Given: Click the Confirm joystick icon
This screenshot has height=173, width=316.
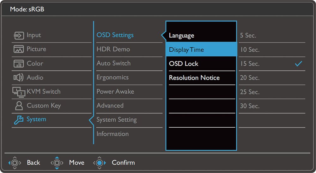Looking at the screenshot, I should [99, 163].
